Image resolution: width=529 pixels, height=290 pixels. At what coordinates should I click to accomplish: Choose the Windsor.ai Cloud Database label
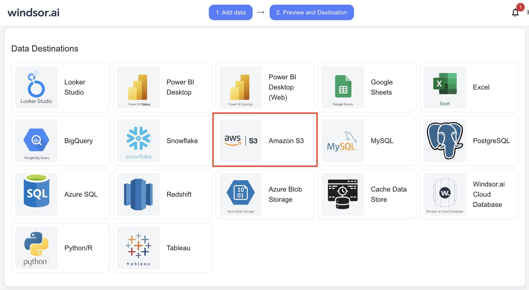[489, 194]
